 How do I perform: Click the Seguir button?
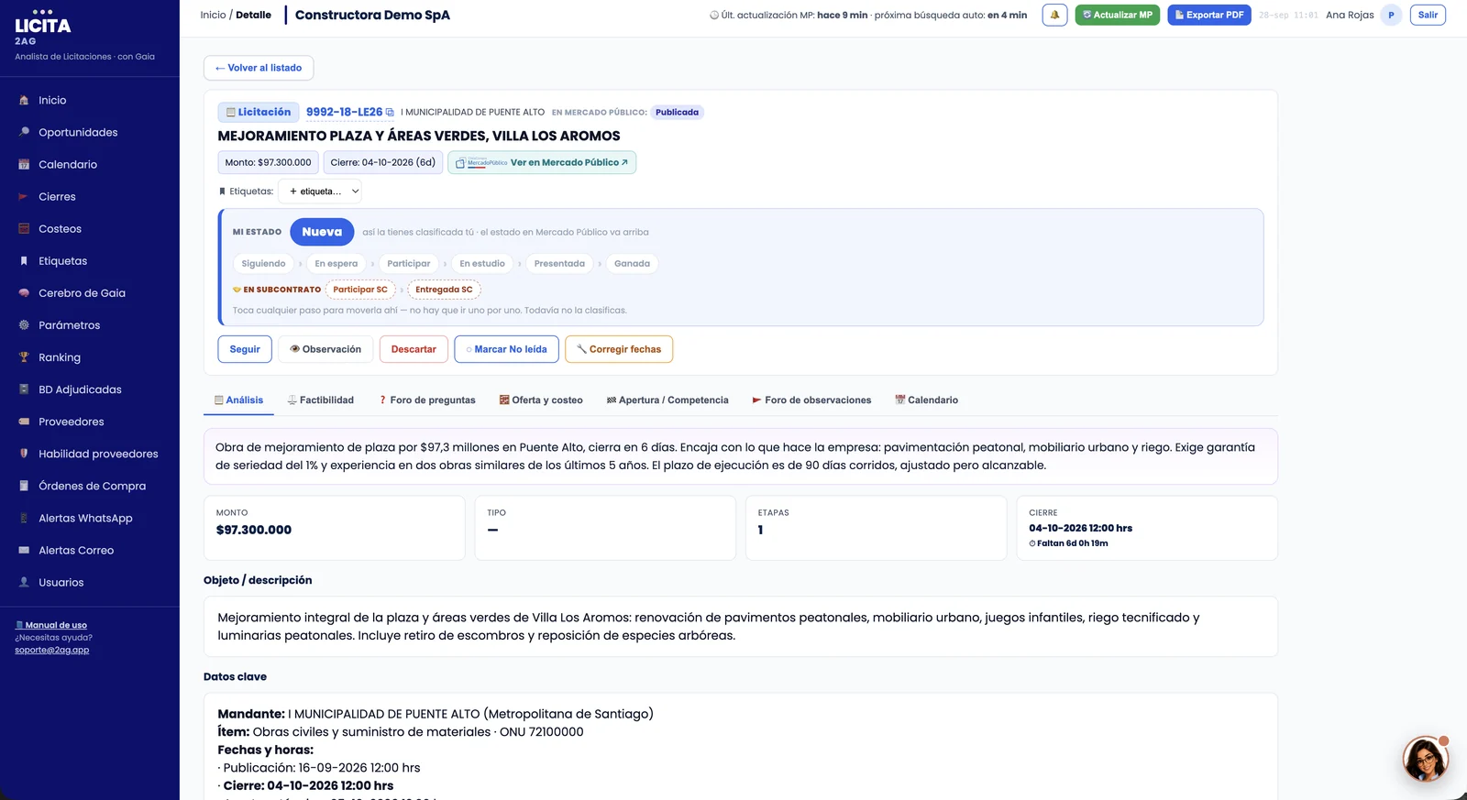point(245,349)
